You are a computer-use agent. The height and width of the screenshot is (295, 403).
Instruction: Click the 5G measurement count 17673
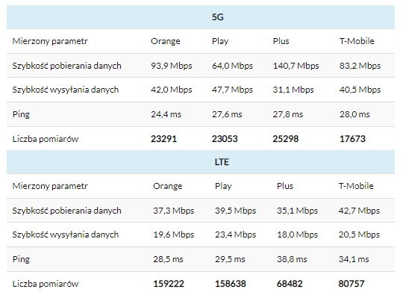click(352, 139)
